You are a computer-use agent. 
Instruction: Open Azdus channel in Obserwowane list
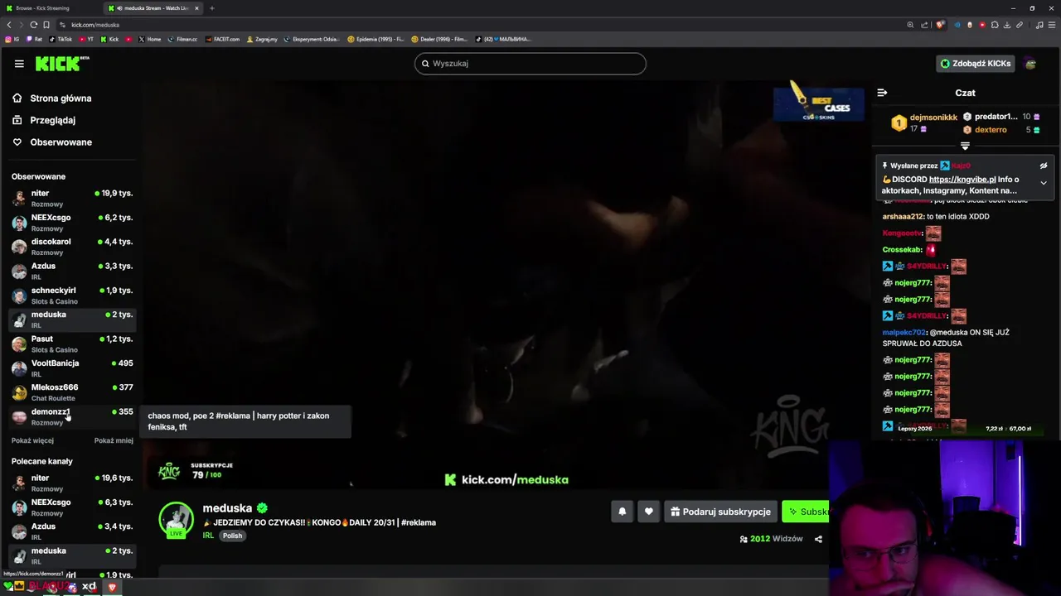[71, 271]
